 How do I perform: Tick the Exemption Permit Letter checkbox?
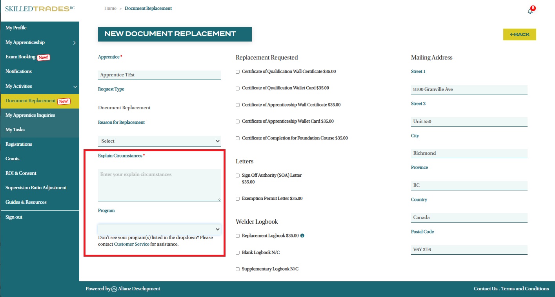[238, 199]
